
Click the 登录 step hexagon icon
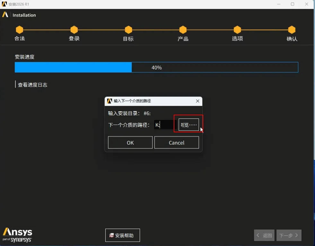pos(74,30)
